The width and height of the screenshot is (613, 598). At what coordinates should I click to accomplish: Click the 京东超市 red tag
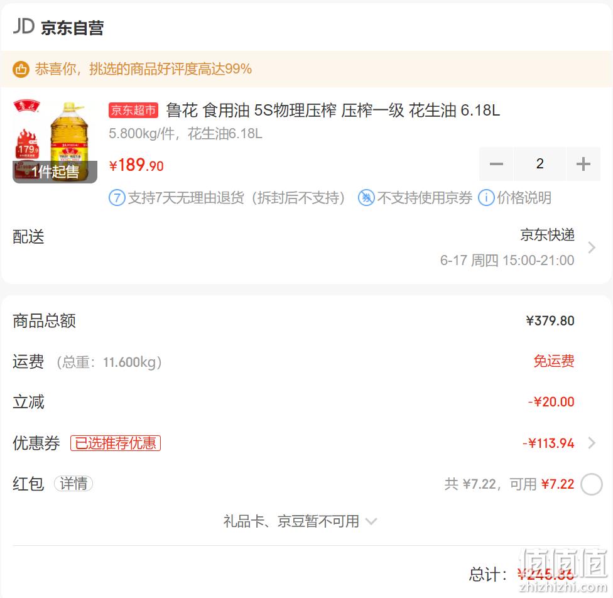[x=133, y=111]
